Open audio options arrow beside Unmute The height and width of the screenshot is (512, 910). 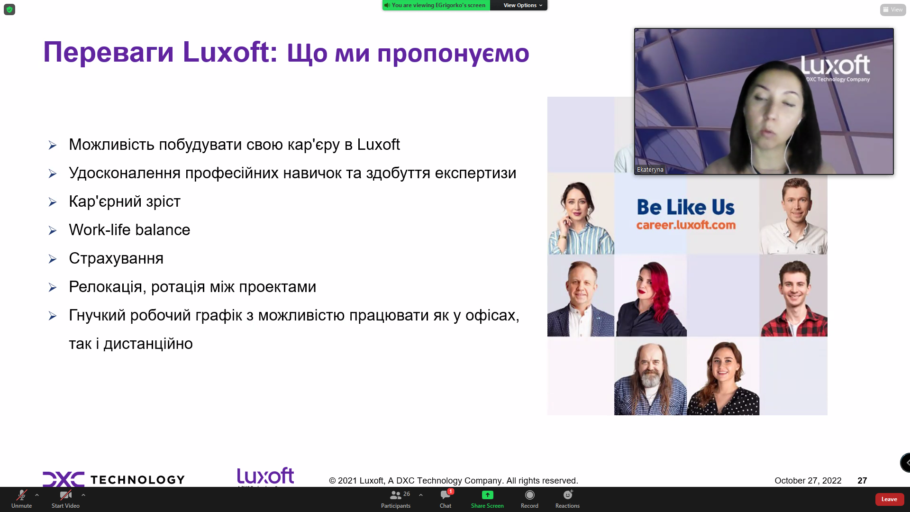(37, 495)
